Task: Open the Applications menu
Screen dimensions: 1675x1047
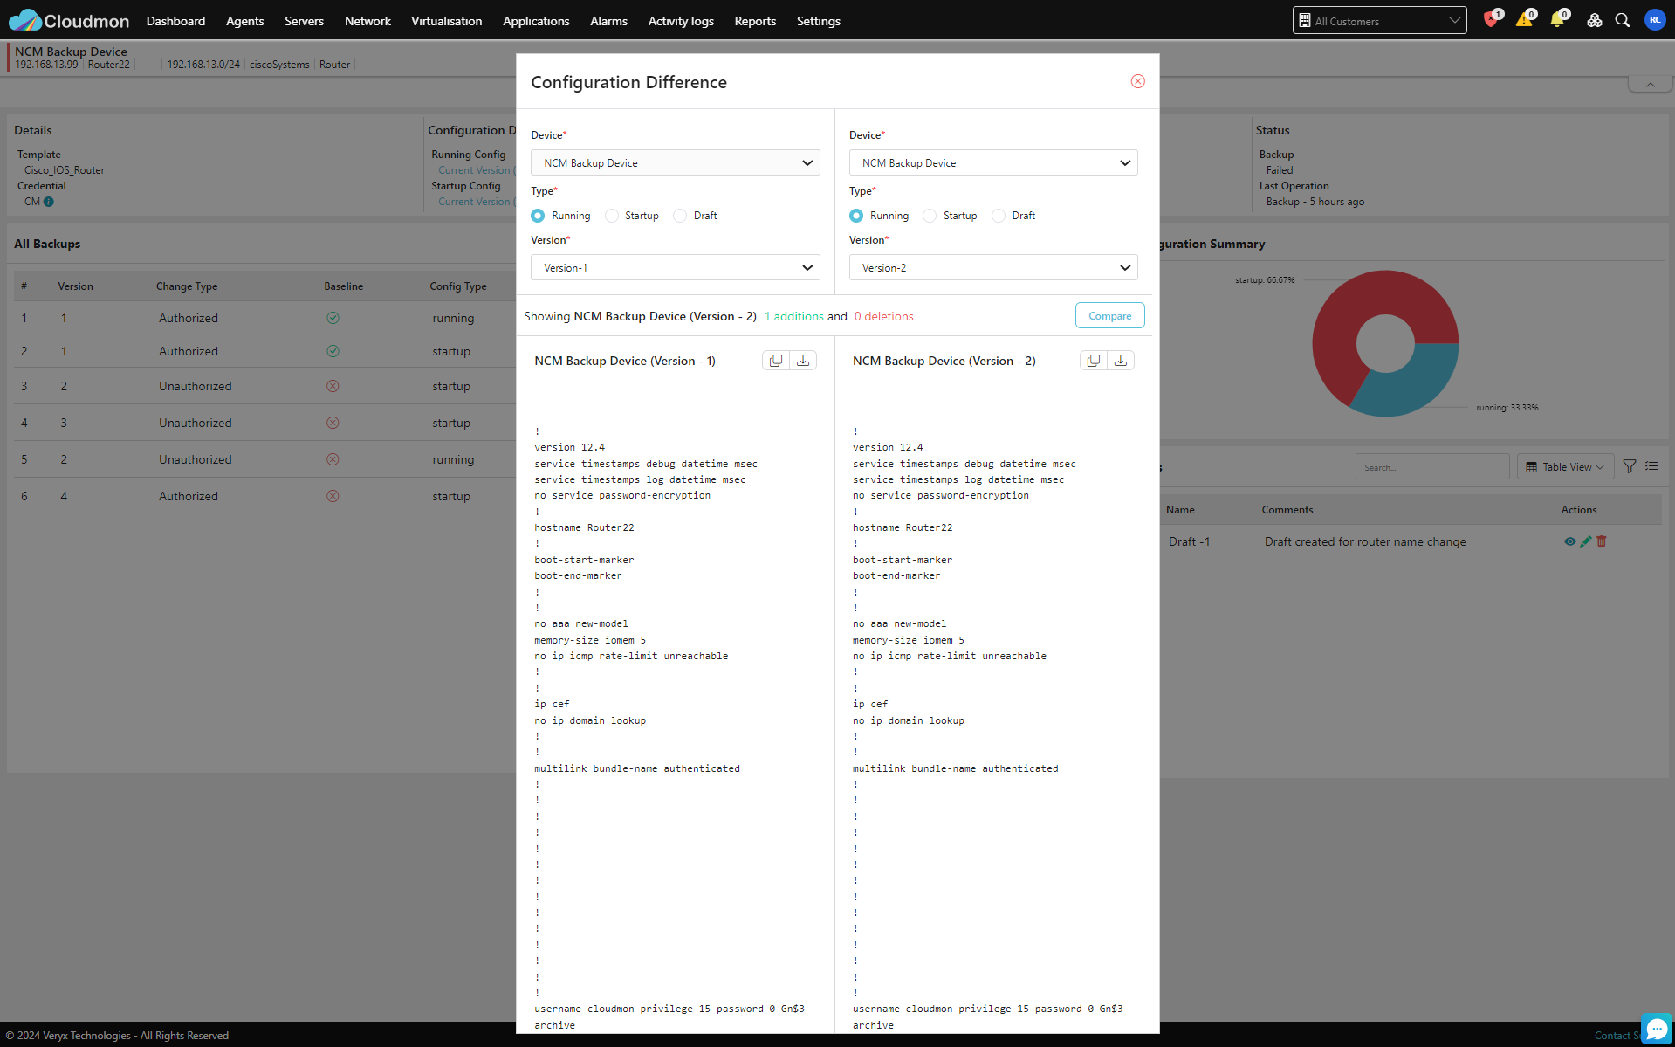Action: click(536, 21)
